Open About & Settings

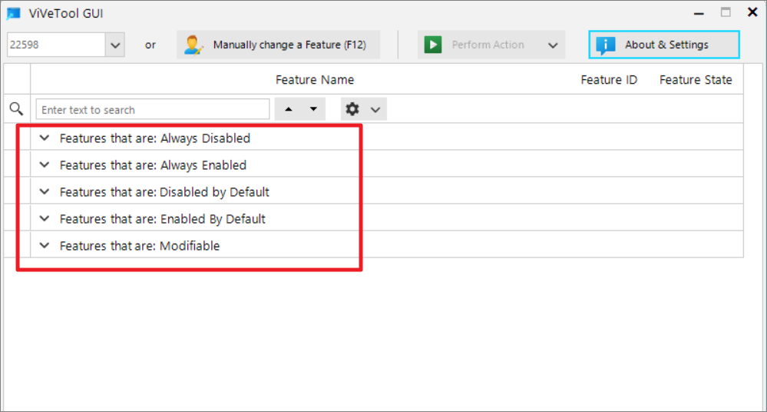point(664,45)
